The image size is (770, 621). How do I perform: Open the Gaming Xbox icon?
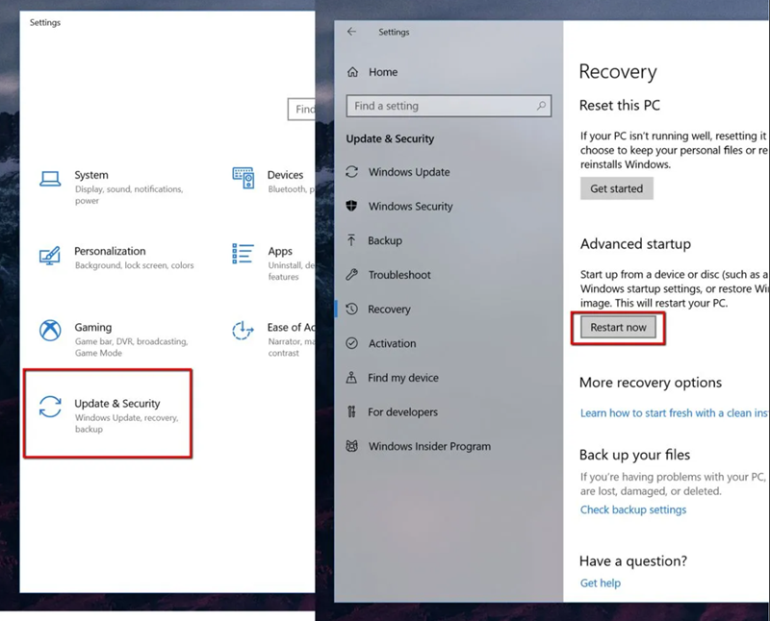(50, 331)
